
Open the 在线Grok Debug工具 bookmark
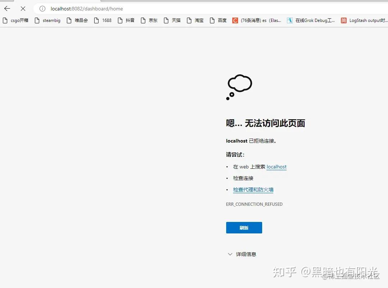[311, 20]
